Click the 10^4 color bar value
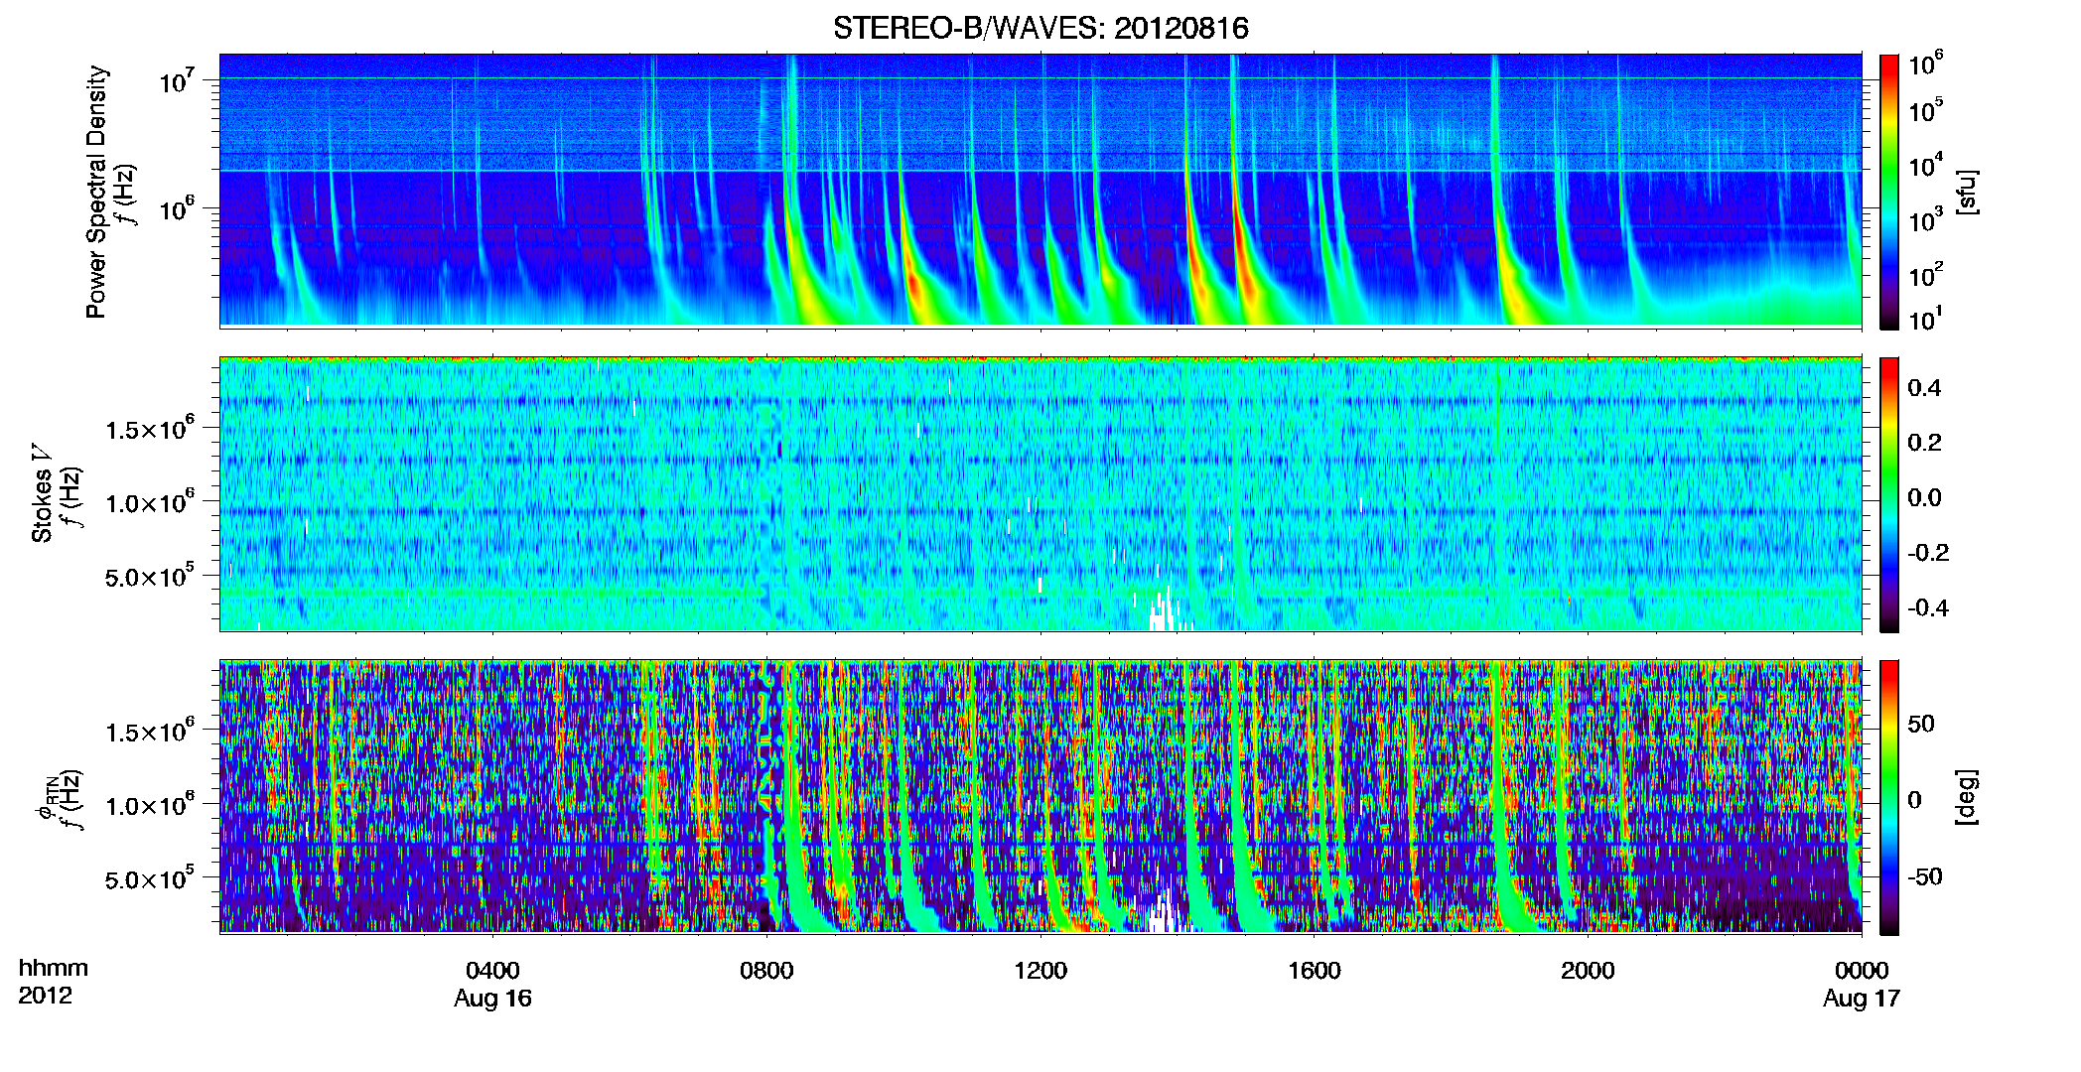The image size is (2081, 1072). pyautogui.click(x=1926, y=165)
